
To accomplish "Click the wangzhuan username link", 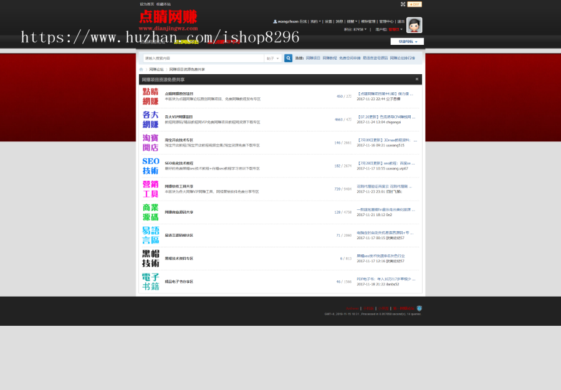I will pos(288,21).
